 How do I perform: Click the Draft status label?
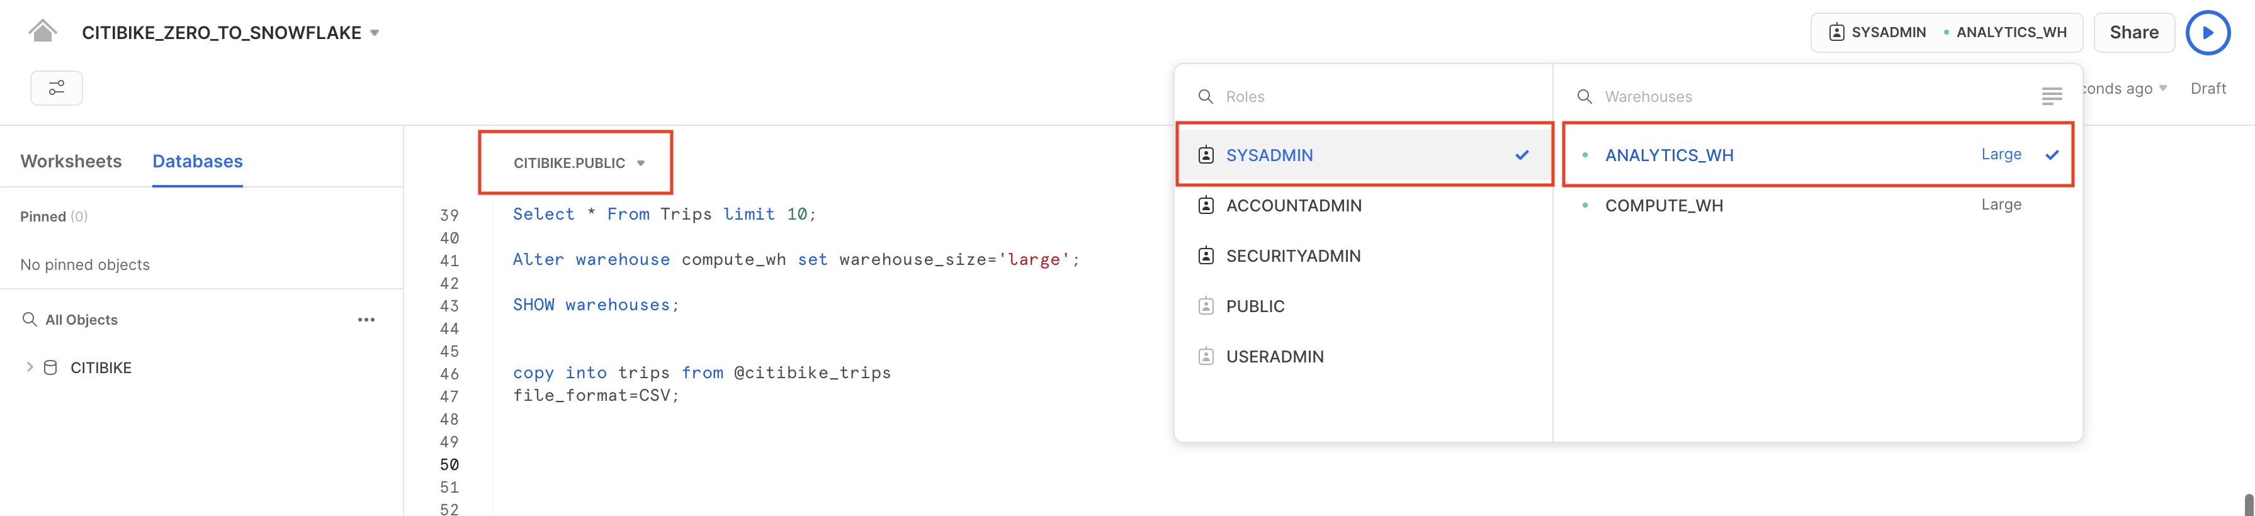(x=2208, y=88)
